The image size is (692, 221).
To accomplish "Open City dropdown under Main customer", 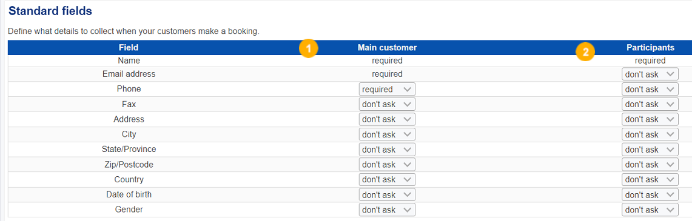I will [387, 134].
